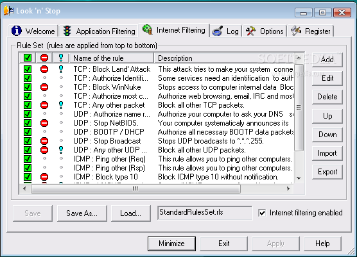Click the horizontal scroll left arrow

[24, 188]
